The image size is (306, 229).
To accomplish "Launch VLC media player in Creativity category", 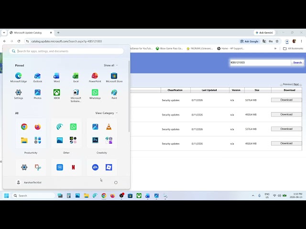I will (109, 127).
